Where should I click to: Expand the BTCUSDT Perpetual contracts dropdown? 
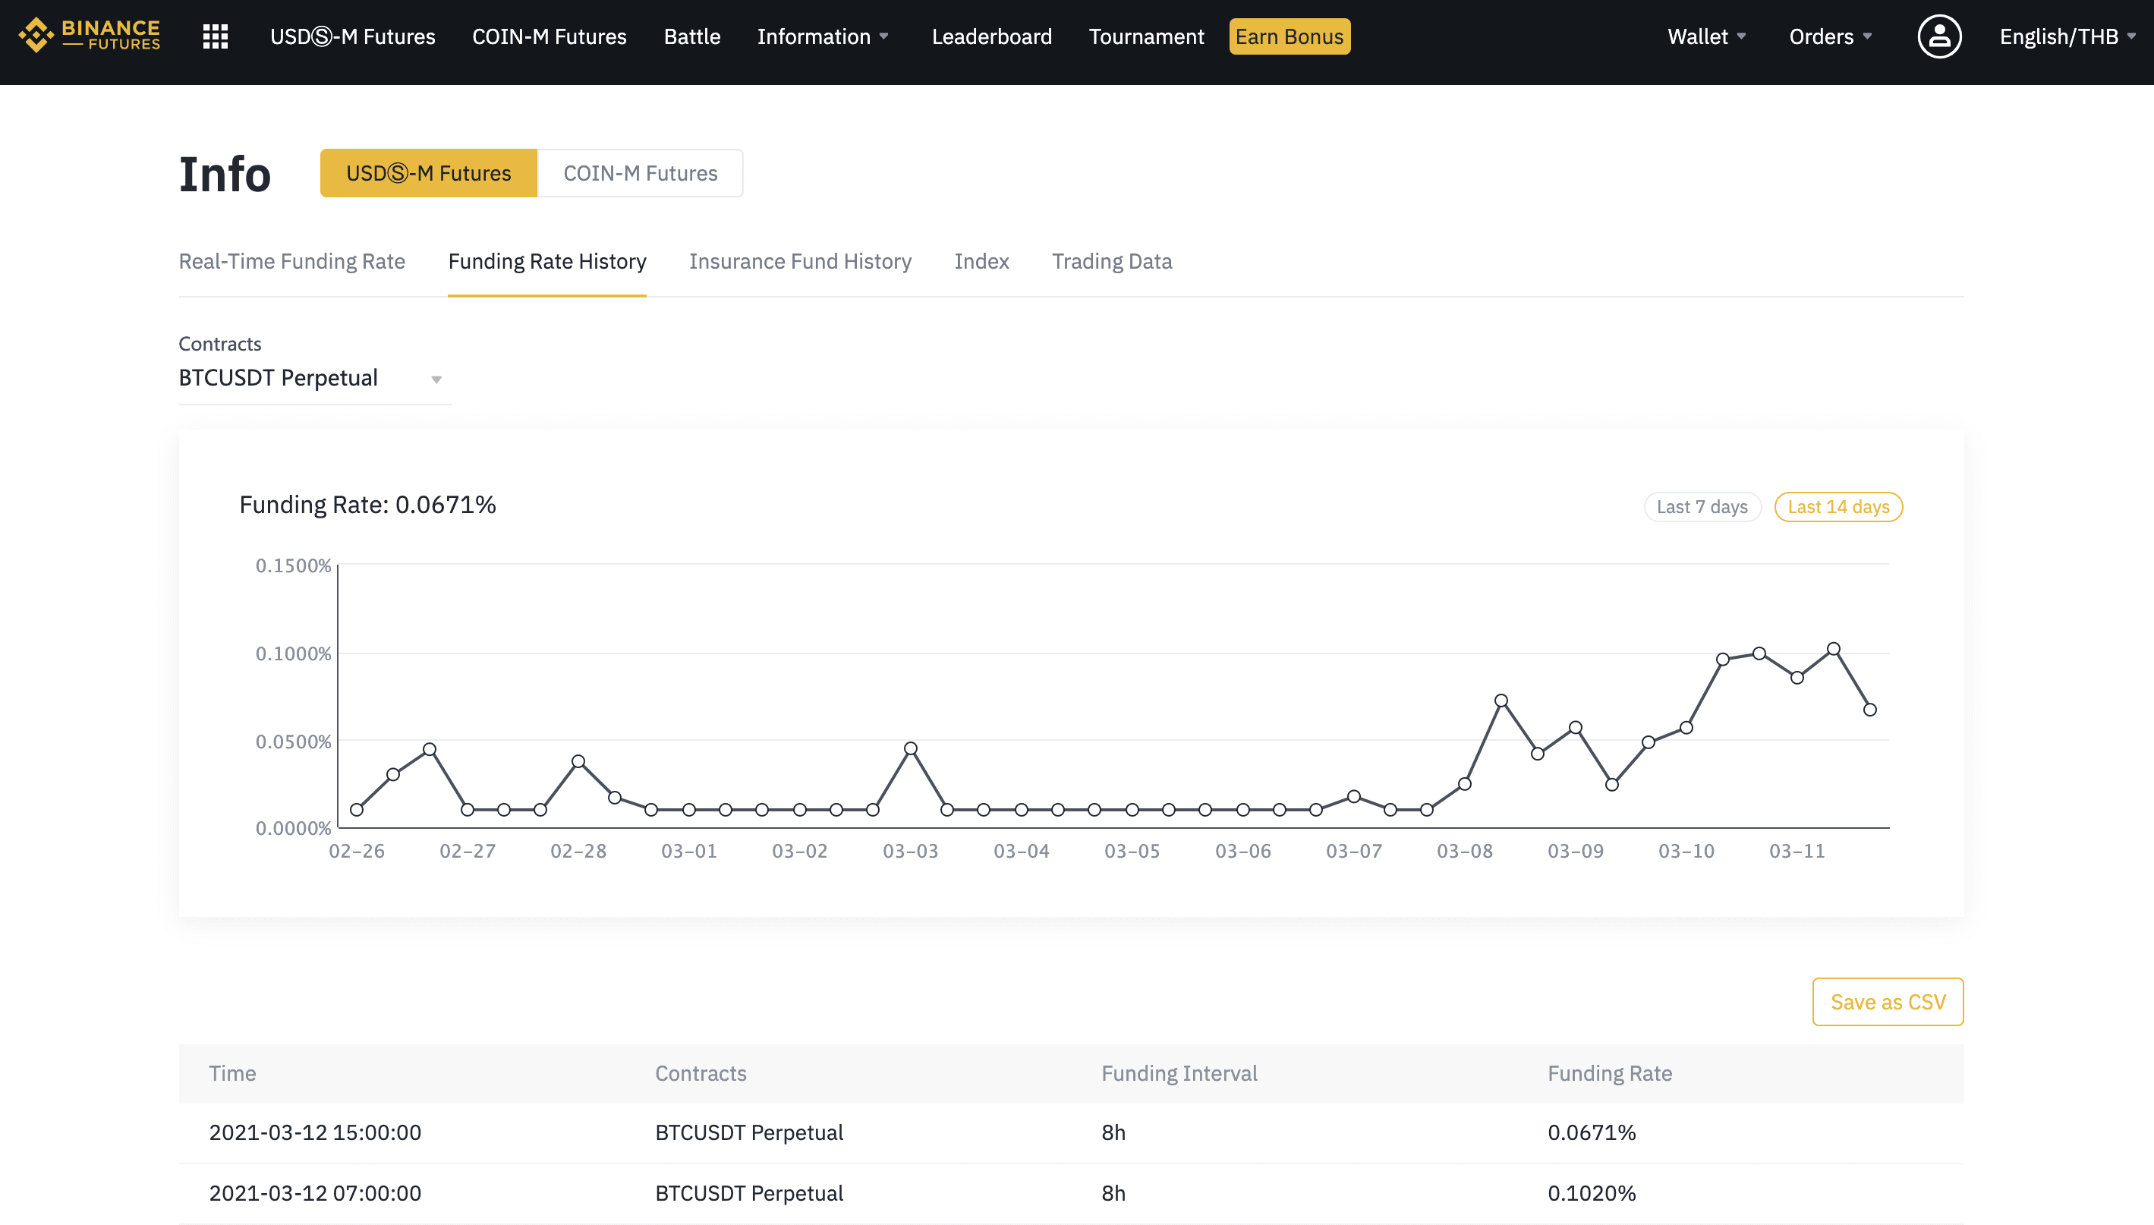click(x=314, y=378)
